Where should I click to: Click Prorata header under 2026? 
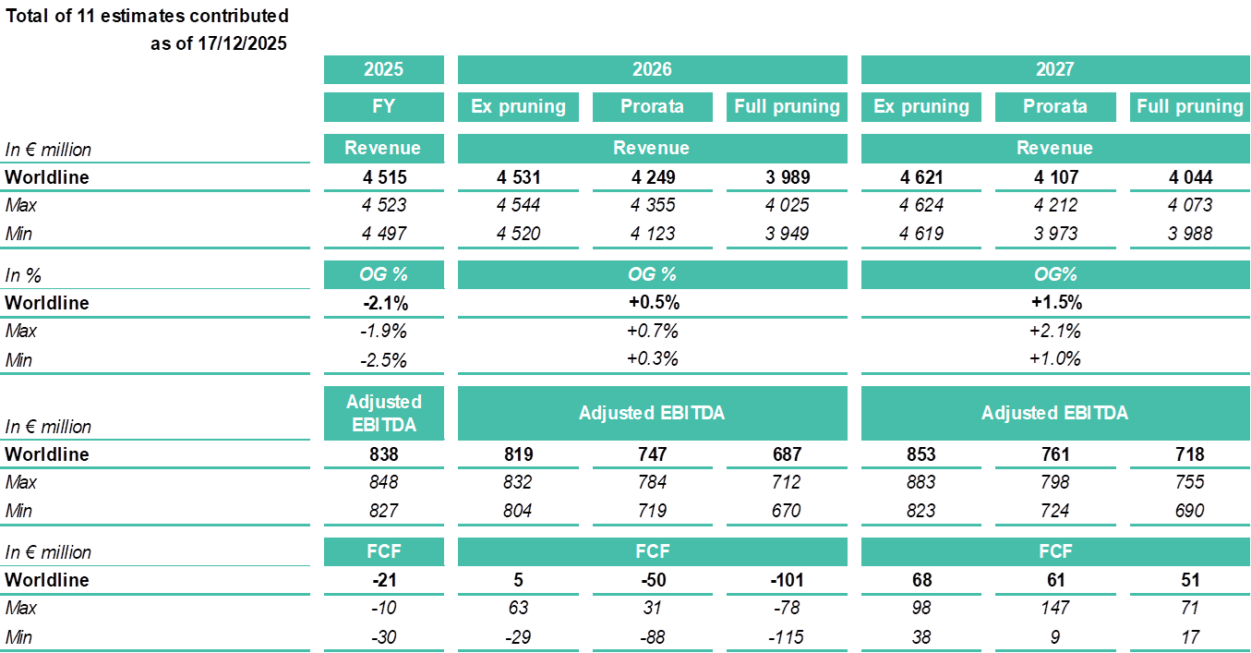[652, 106]
